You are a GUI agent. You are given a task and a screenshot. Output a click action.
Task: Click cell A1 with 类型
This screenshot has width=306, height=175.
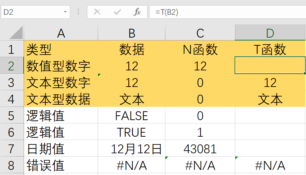61,49
